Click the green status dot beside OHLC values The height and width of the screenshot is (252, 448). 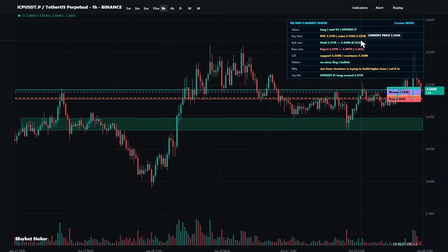click(x=19, y=15)
